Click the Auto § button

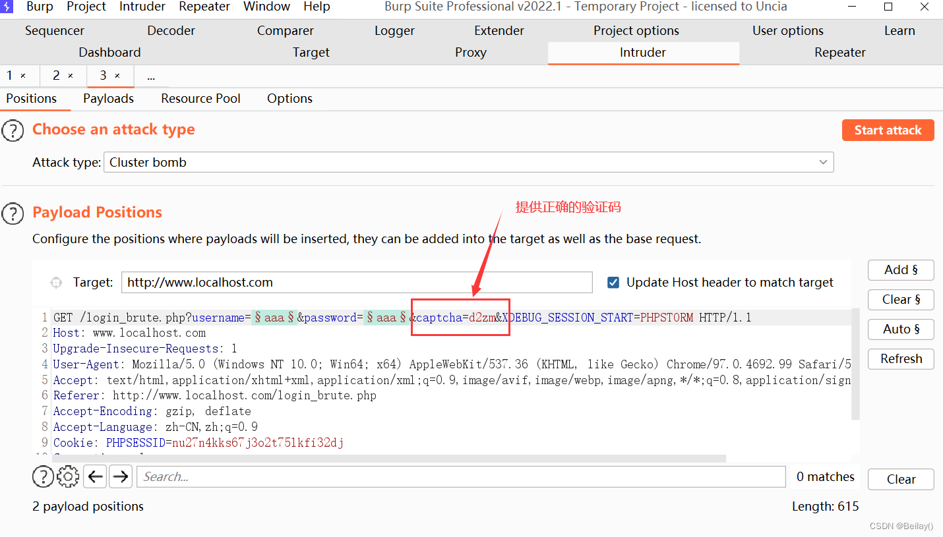tap(901, 329)
